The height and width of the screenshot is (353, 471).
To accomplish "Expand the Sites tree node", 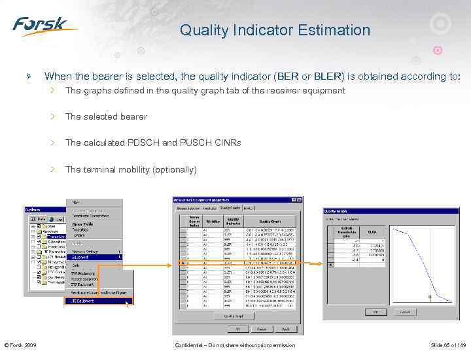I will (x=33, y=226).
